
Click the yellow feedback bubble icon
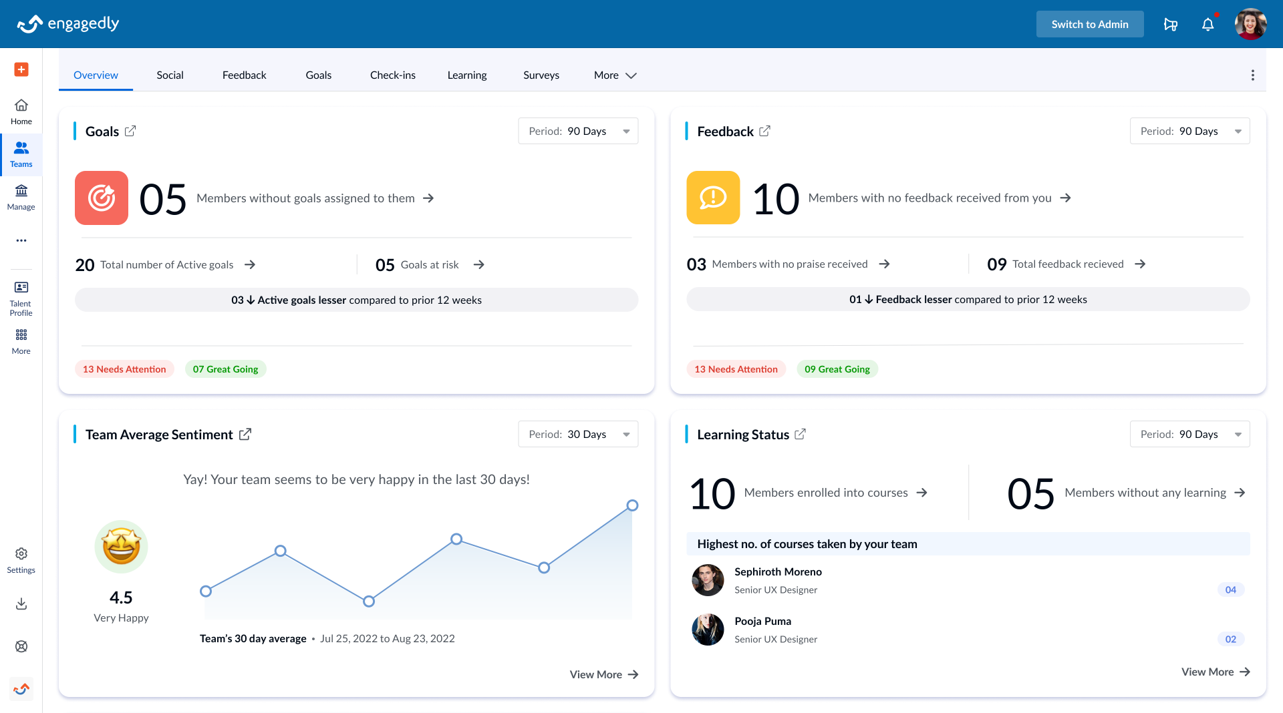point(713,198)
